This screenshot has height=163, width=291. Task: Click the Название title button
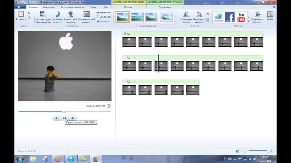[x=103, y=12]
